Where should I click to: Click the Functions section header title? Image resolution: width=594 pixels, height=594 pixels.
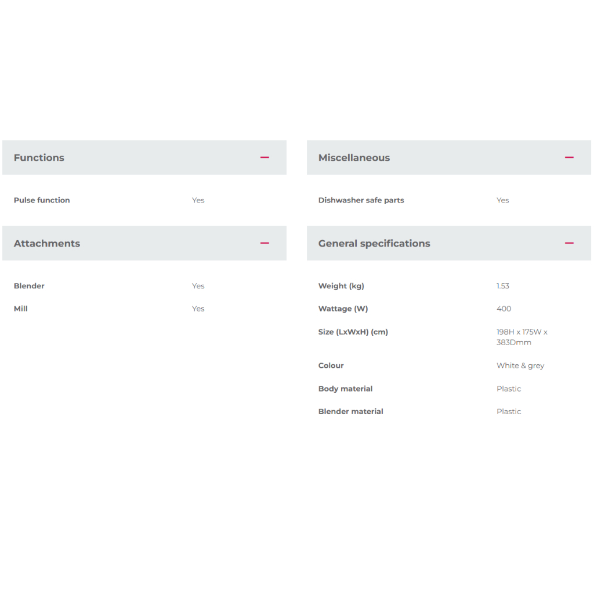coord(39,158)
